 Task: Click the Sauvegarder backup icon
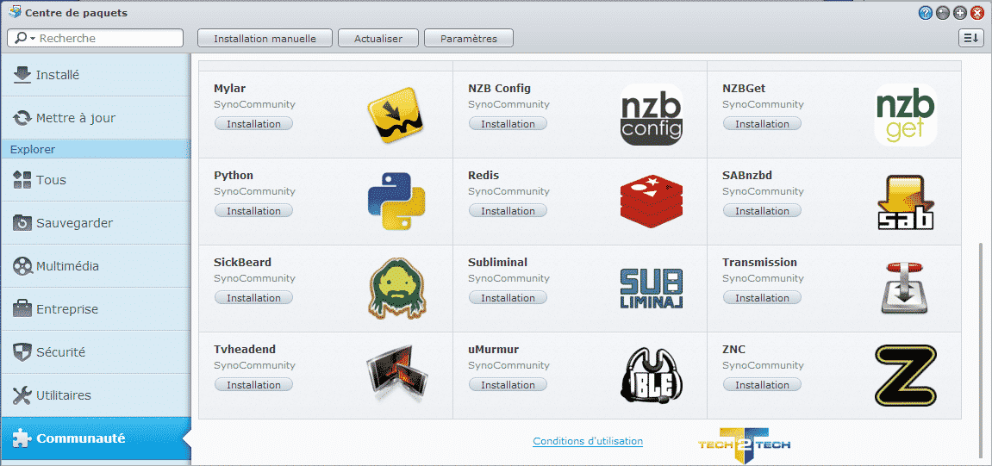[x=22, y=223]
